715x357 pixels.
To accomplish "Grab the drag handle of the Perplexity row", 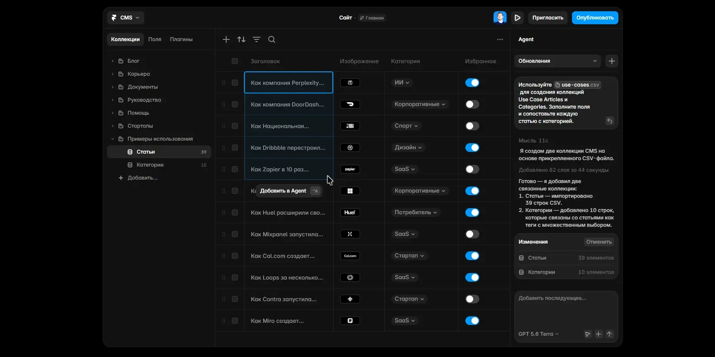I will (224, 83).
